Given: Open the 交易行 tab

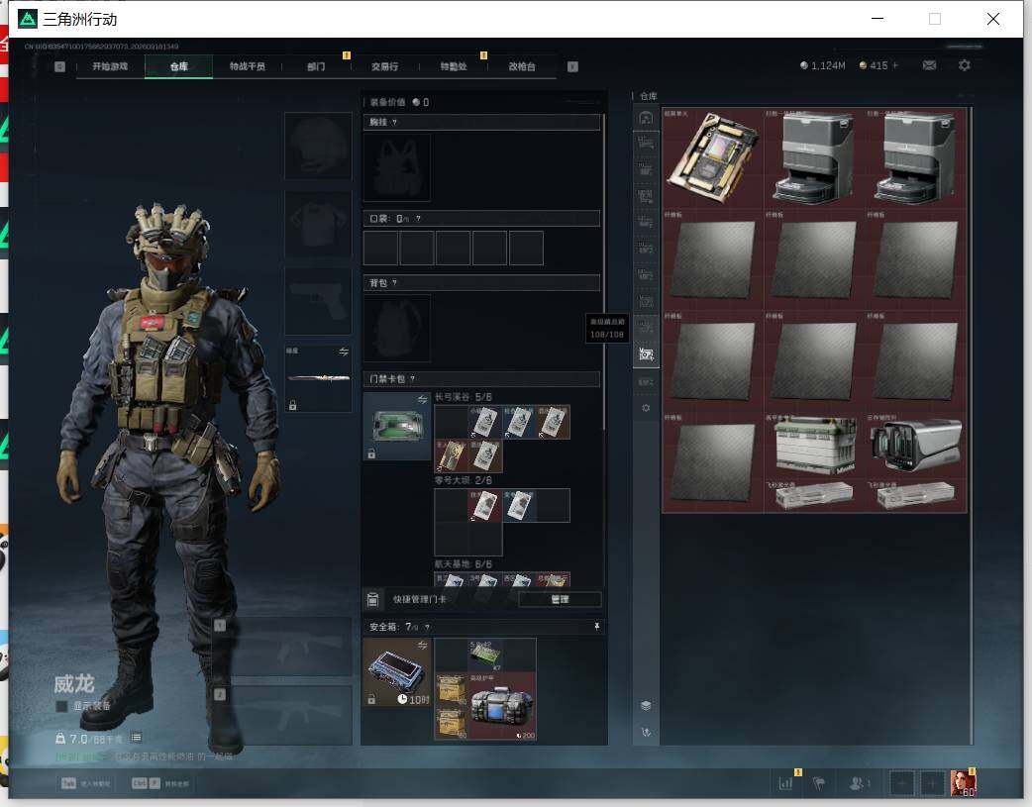Looking at the screenshot, I should pyautogui.click(x=384, y=66).
